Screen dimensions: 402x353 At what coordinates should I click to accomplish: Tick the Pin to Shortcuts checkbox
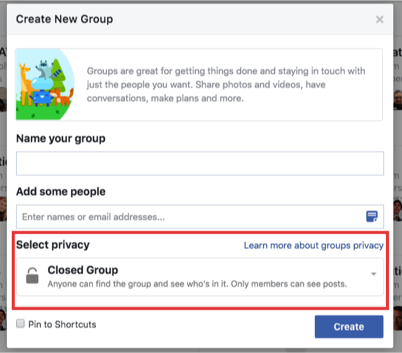pos(20,324)
